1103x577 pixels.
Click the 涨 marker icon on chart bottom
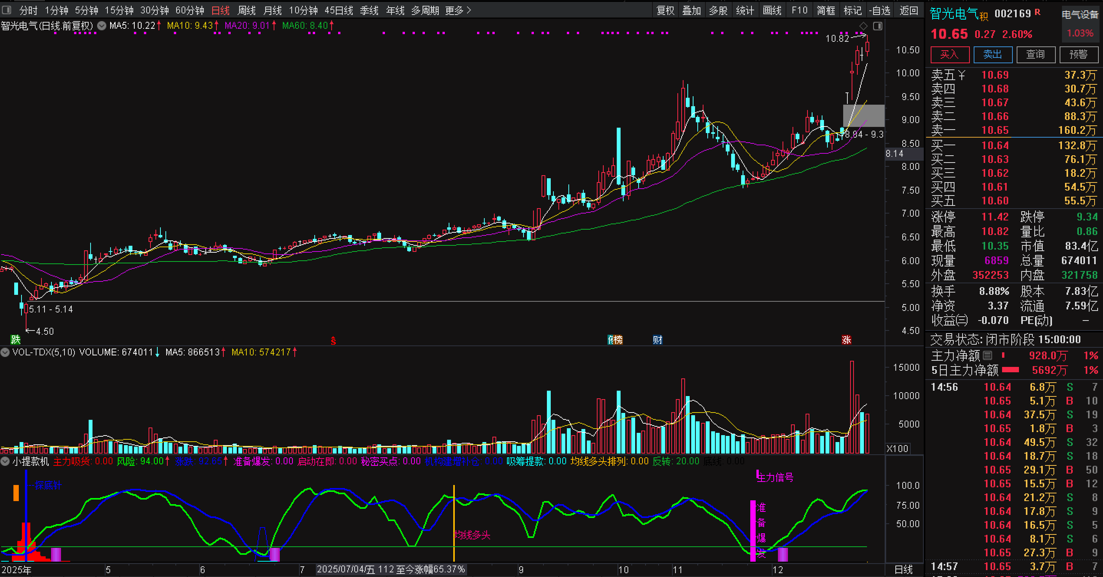[x=846, y=340]
